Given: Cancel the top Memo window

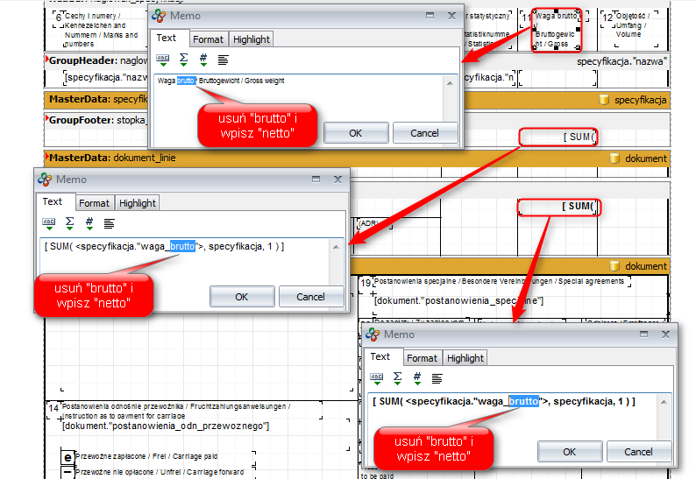Looking at the screenshot, I should click(425, 132).
